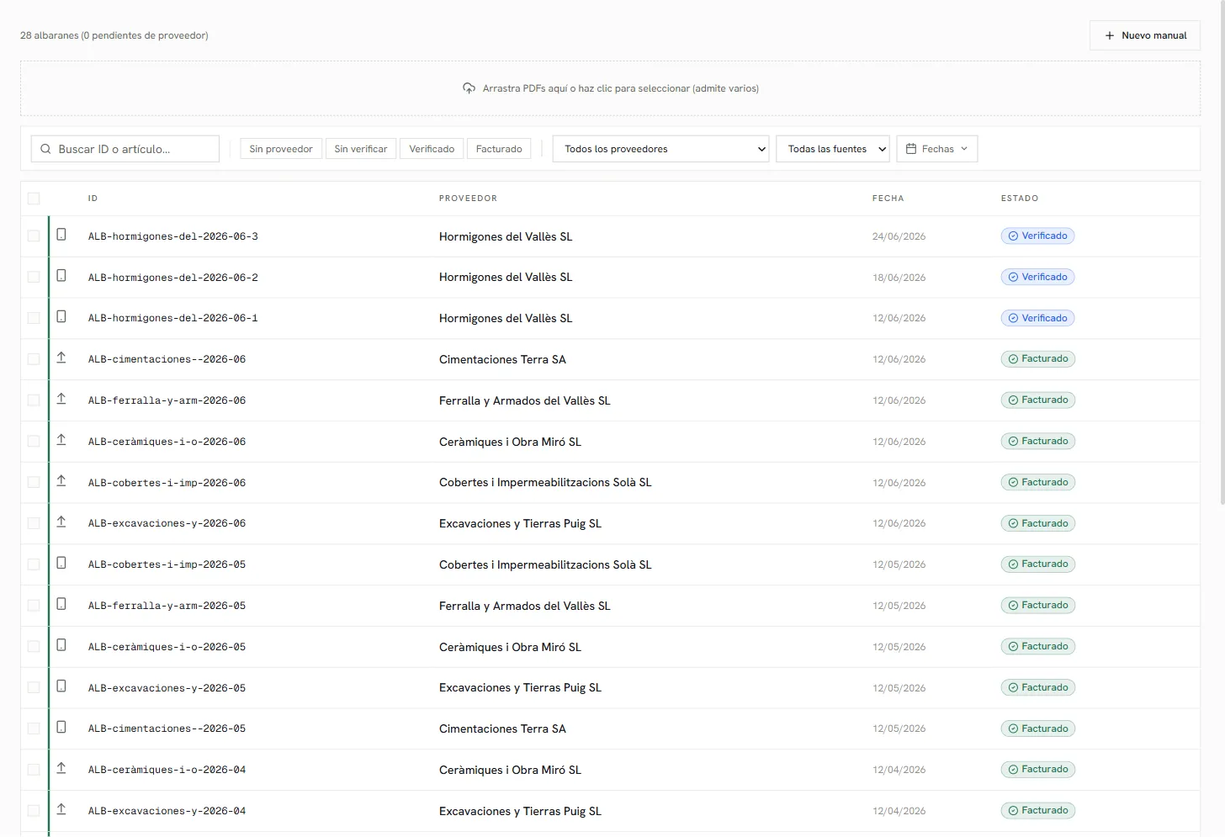The image size is (1225, 837).
Task: Click the PDF drop zone to select files
Action: 610,88
